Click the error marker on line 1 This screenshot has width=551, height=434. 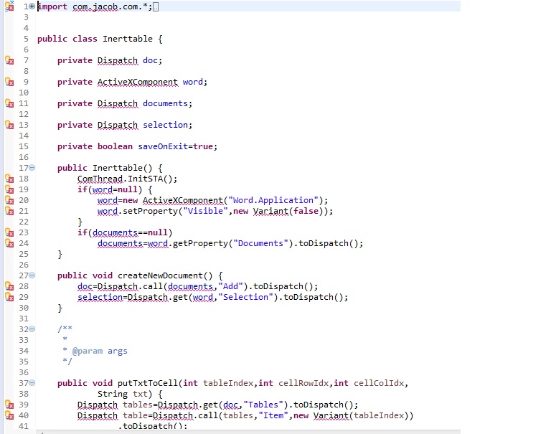[x=9, y=6]
